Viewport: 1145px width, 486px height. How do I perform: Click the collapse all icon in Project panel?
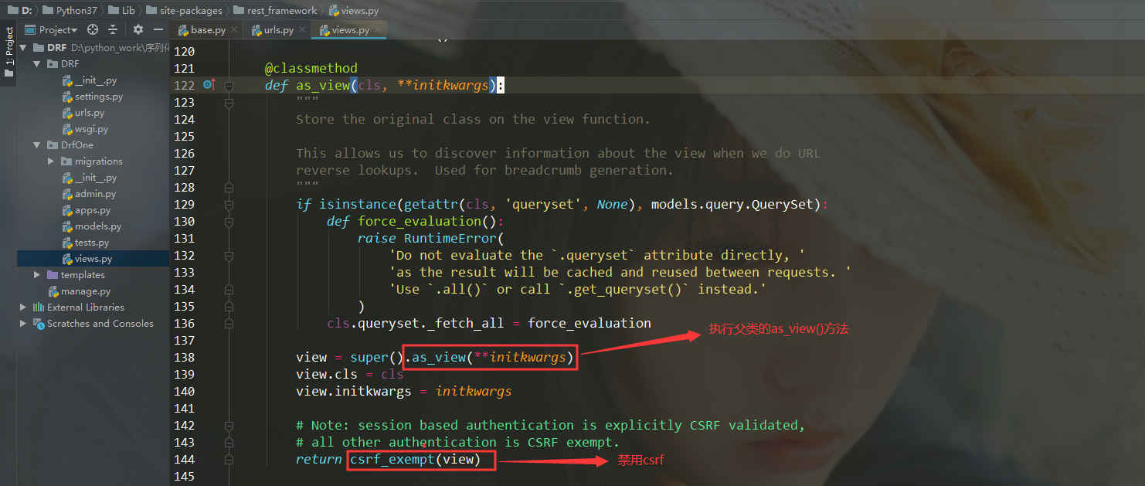pos(113,29)
